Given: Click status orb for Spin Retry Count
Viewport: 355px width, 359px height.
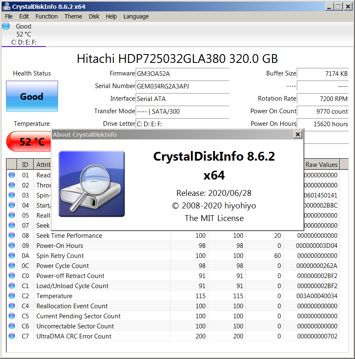Looking at the screenshot, I should click(x=12, y=255).
